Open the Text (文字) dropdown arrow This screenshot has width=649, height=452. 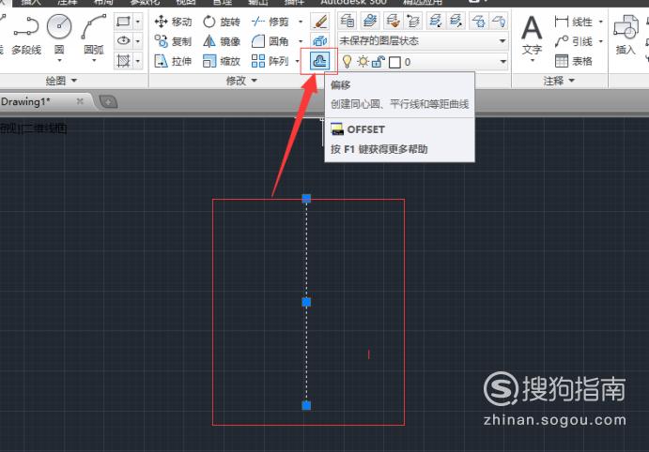click(x=533, y=61)
